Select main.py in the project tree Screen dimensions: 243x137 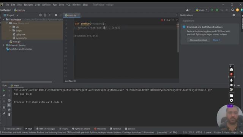15,41
